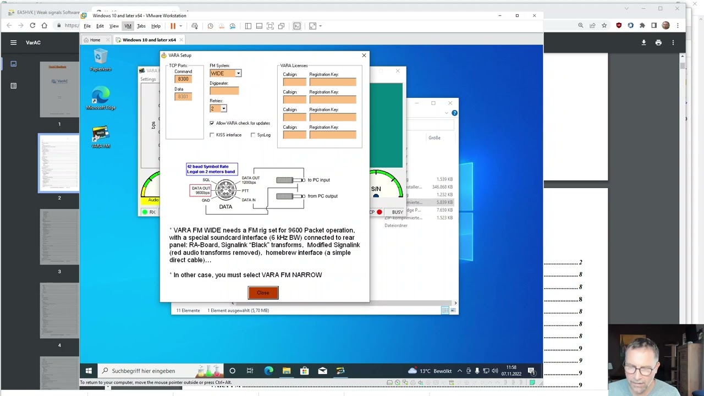This screenshot has height=396, width=704.
Task: Open Mail app from the VM taskbar
Action: pyautogui.click(x=322, y=371)
